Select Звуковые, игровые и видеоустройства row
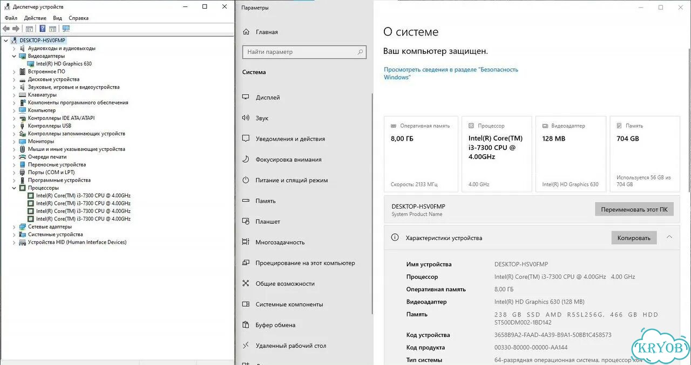This screenshot has height=365, width=691. (x=73, y=87)
